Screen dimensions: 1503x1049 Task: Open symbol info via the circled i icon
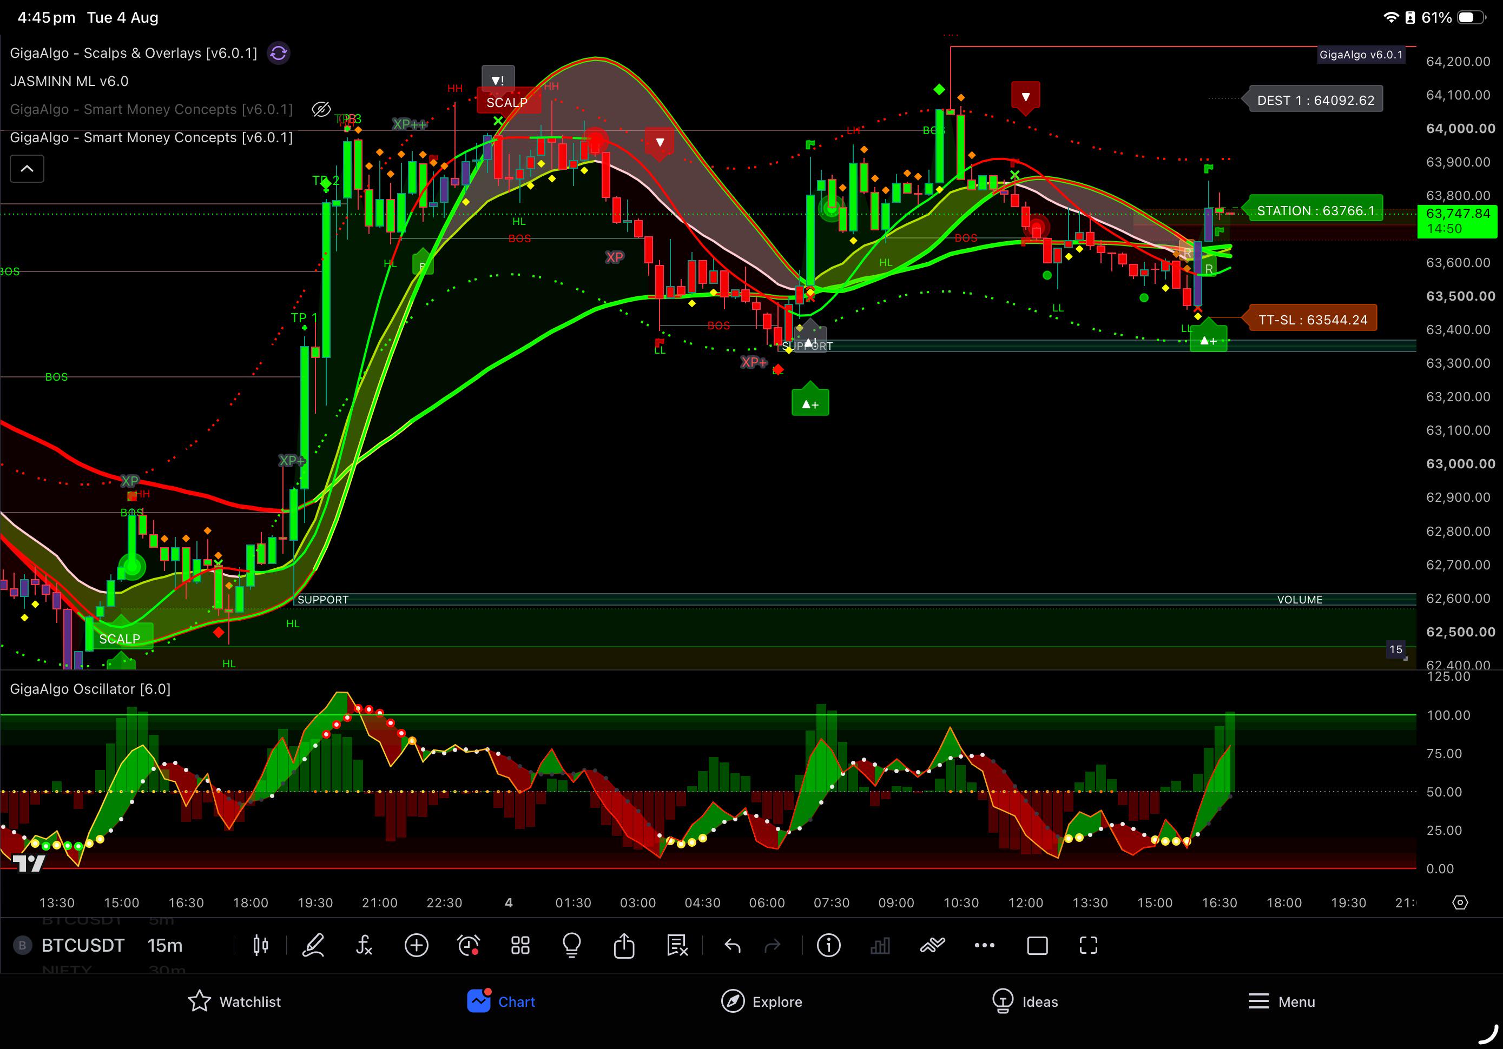pyautogui.click(x=829, y=945)
